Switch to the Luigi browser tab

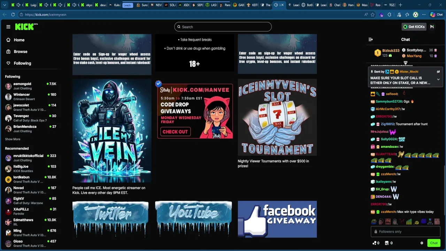pos(31,5)
